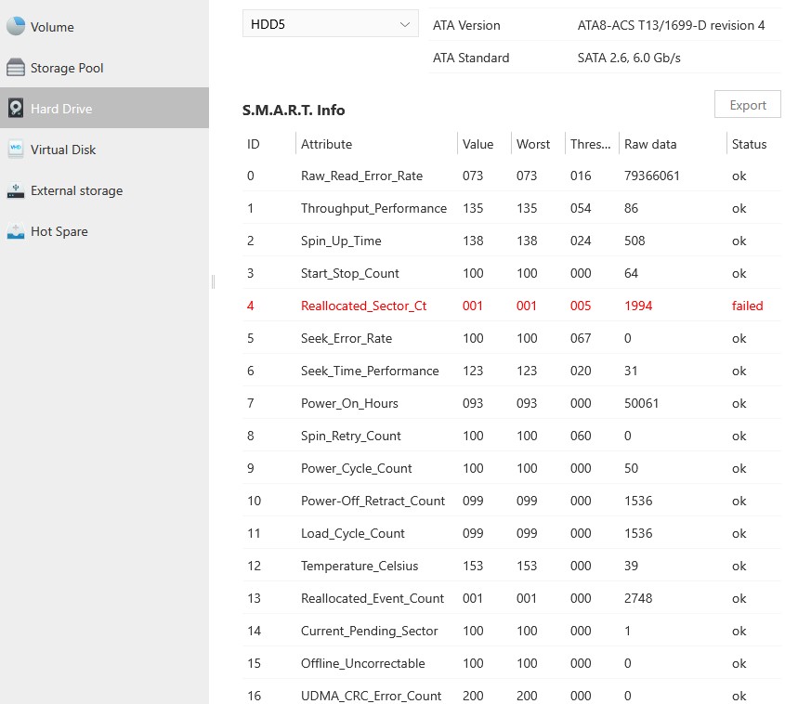Click the ATA Version label
The width and height of the screenshot is (785, 704).
pyautogui.click(x=466, y=25)
